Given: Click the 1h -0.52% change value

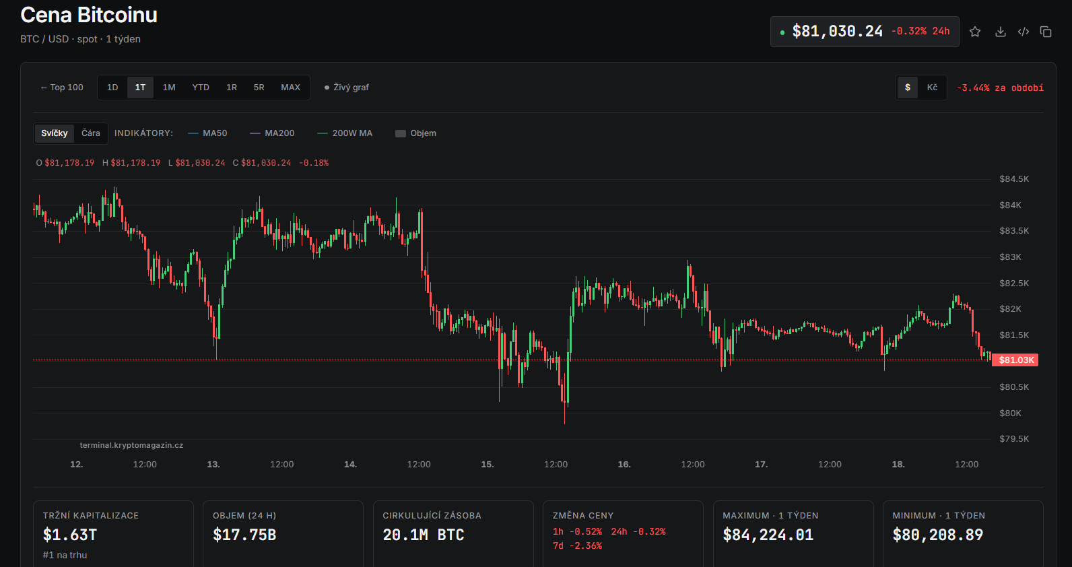Looking at the screenshot, I should pos(578,532).
